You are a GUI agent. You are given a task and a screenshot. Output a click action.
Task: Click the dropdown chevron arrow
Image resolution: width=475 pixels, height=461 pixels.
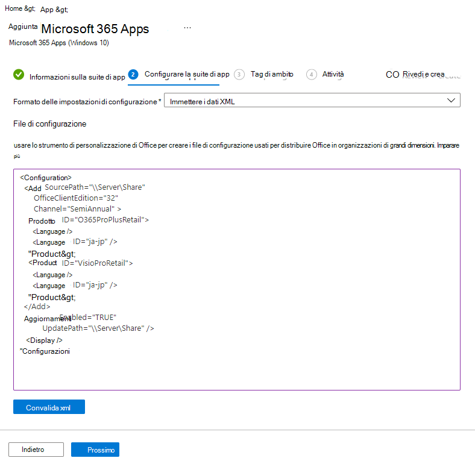point(451,100)
